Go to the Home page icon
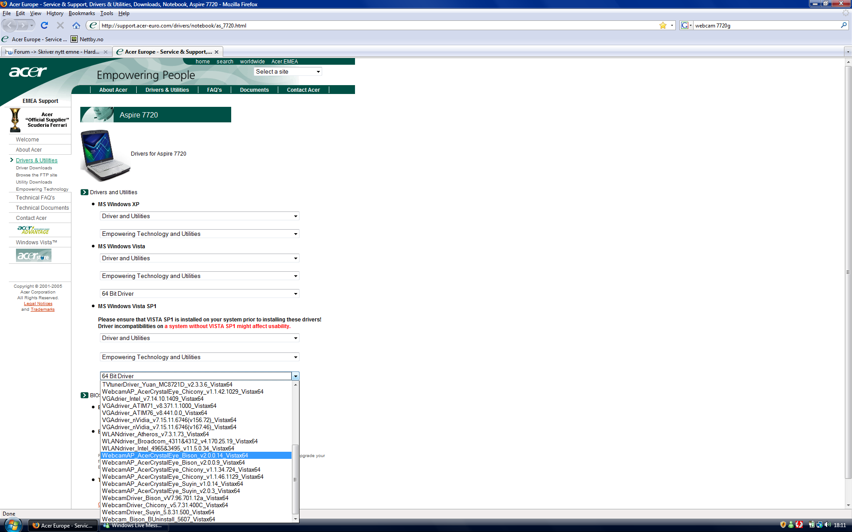This screenshot has width=852, height=532. (76, 25)
